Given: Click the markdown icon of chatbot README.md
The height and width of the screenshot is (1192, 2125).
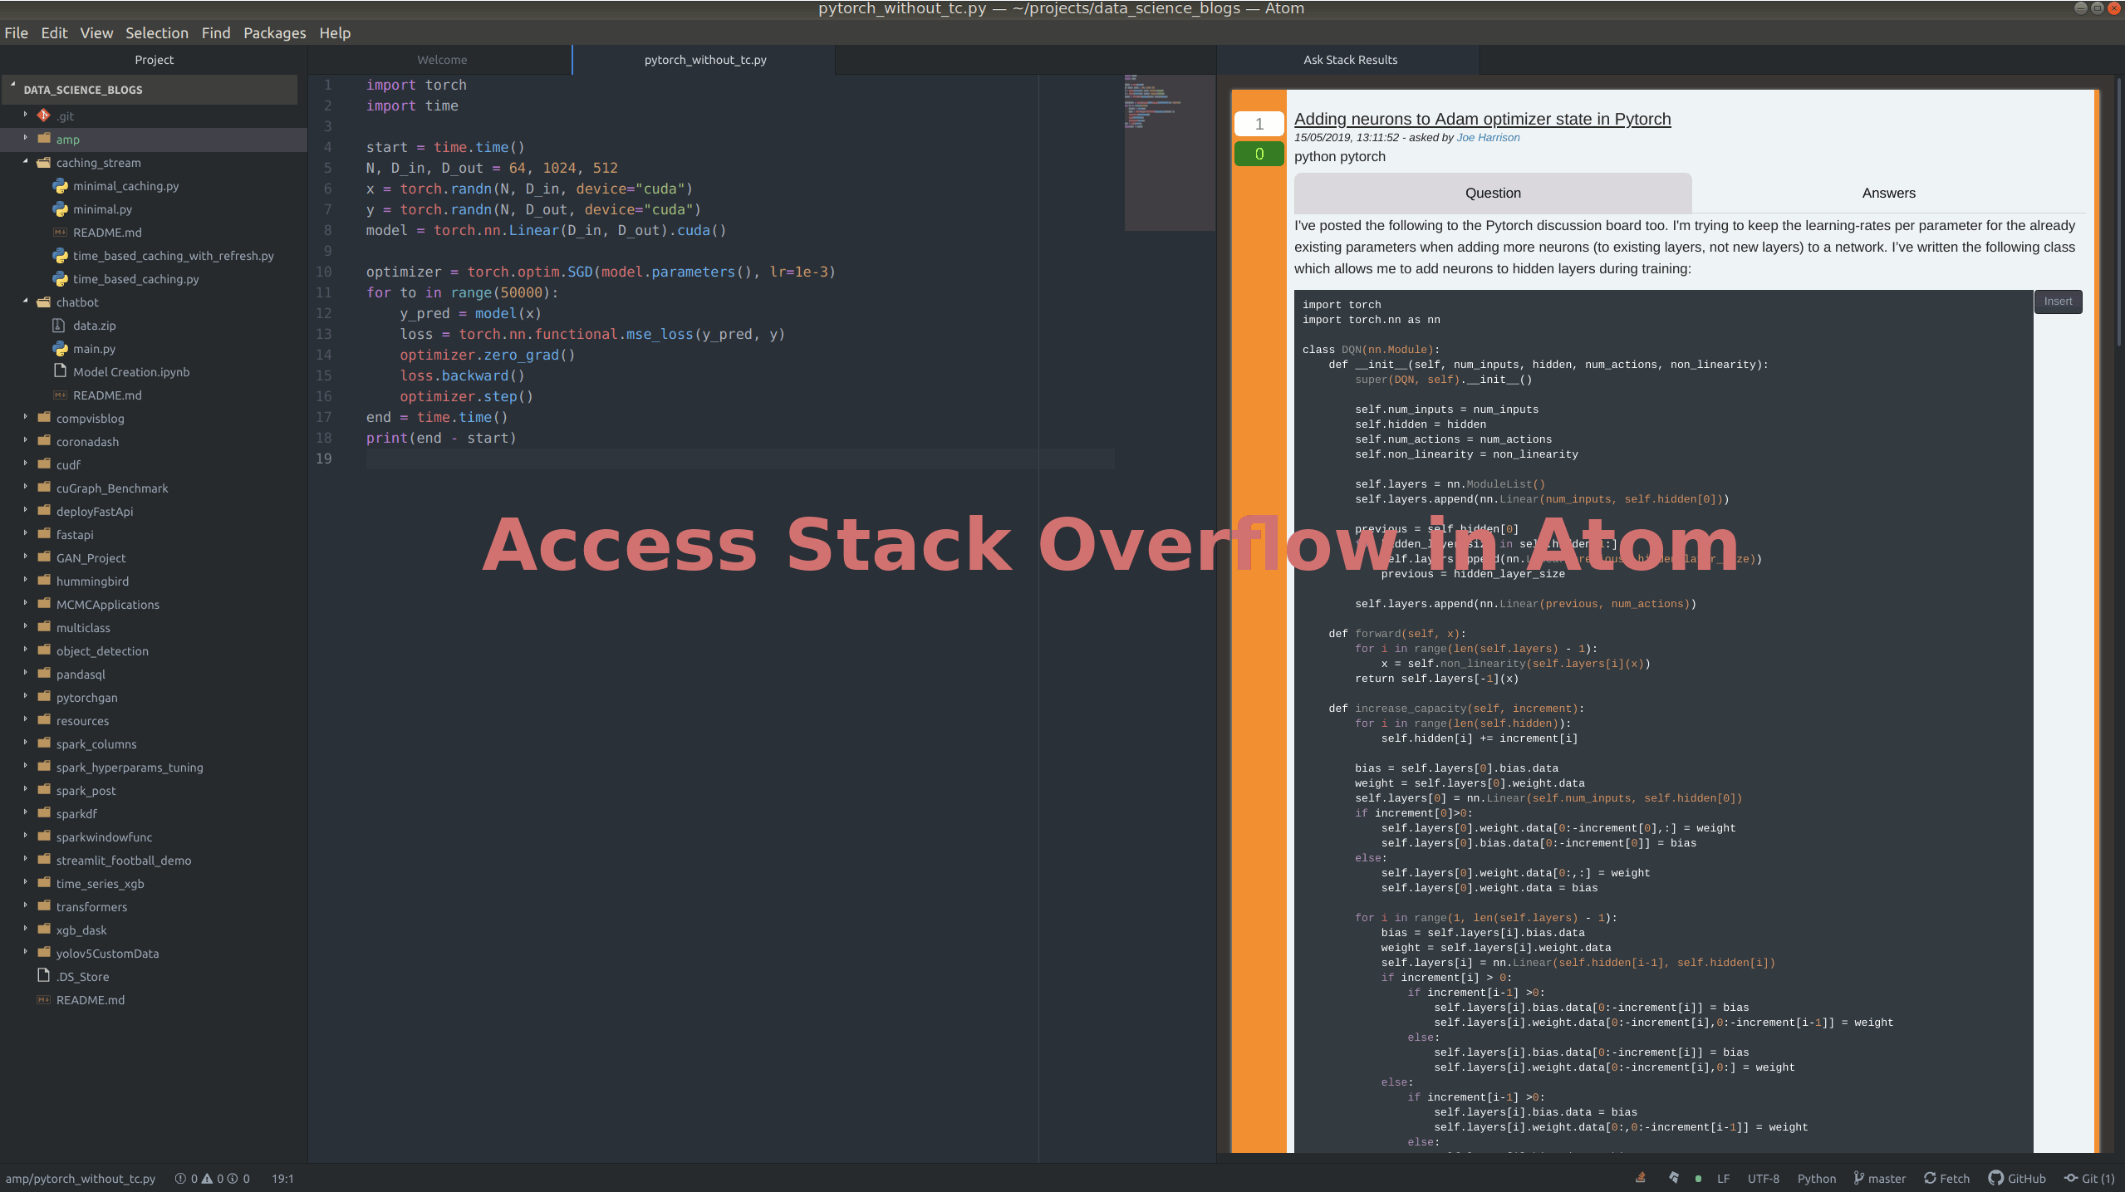Looking at the screenshot, I should point(61,395).
